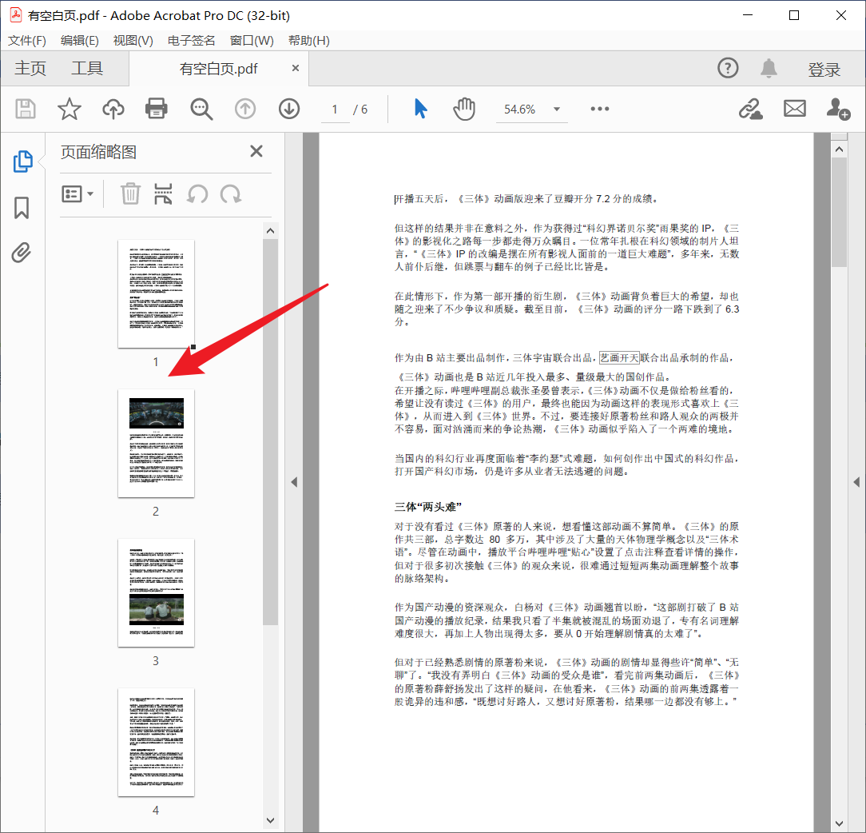Click the Fill & Sign person icon
This screenshot has height=833, width=866.
tap(837, 108)
